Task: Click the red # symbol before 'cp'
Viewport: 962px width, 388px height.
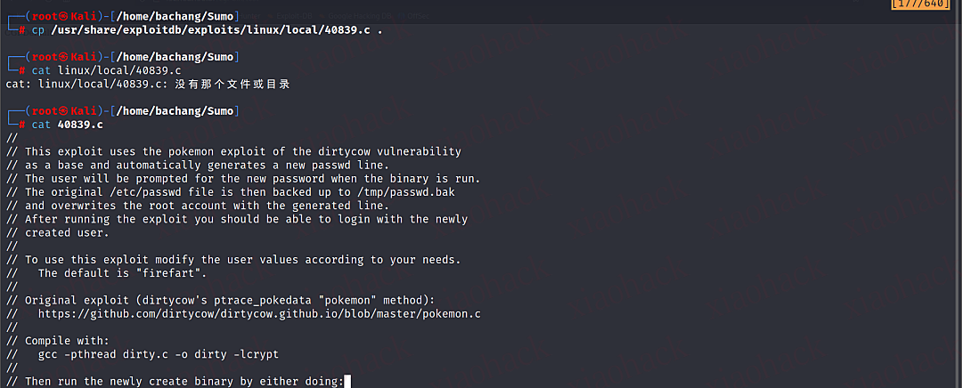Action: click(x=22, y=30)
